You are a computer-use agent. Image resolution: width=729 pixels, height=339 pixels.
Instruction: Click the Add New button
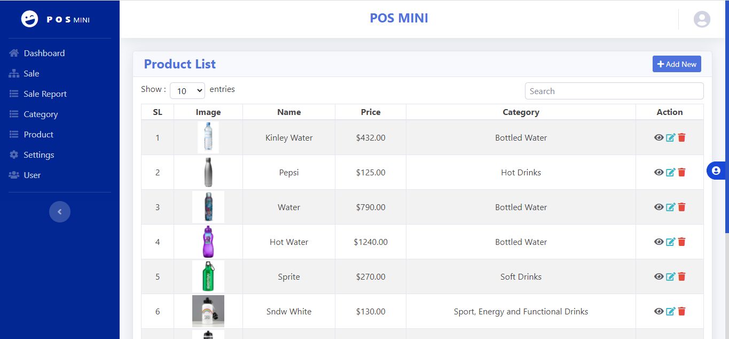(x=677, y=64)
